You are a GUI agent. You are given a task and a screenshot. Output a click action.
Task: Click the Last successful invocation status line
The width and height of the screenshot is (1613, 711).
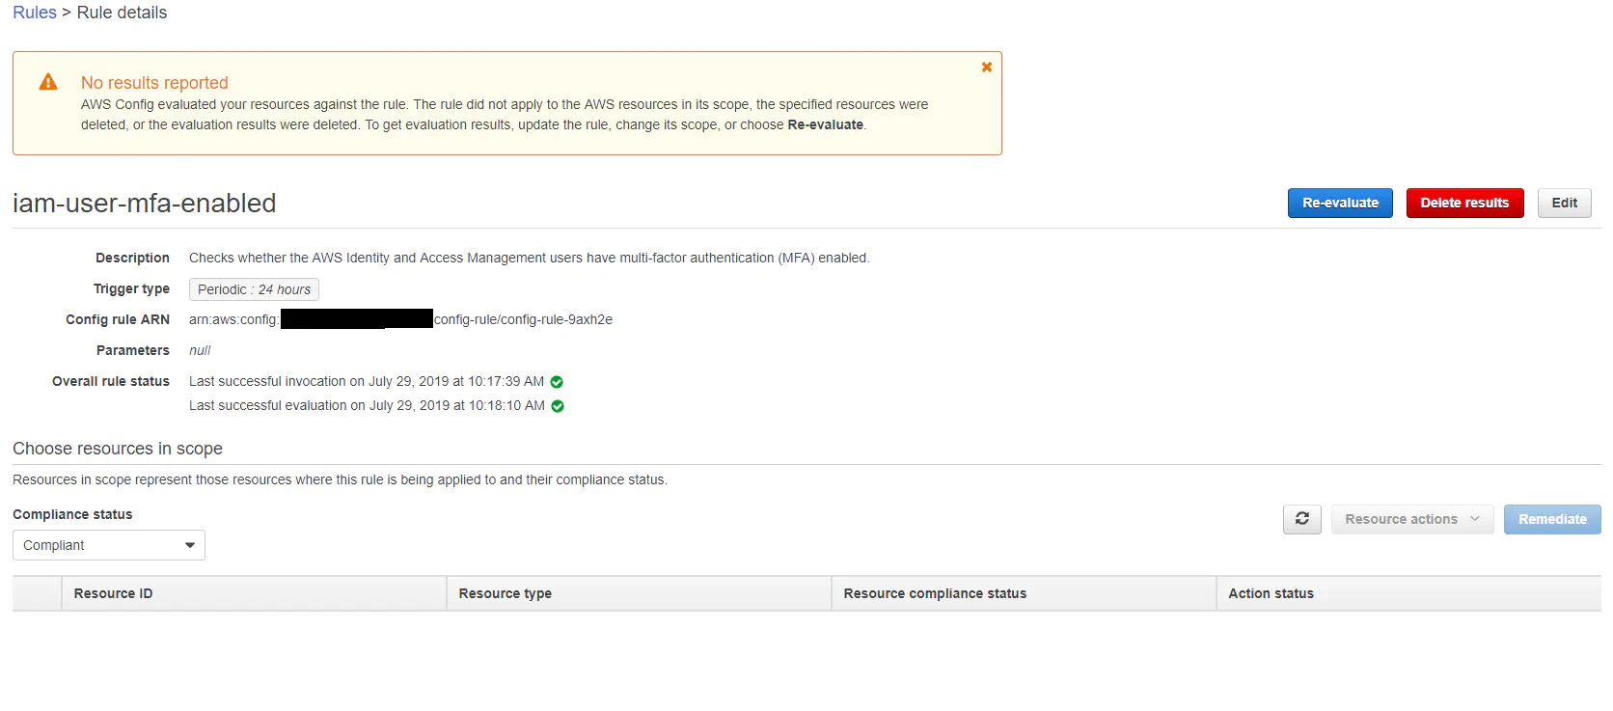367,381
